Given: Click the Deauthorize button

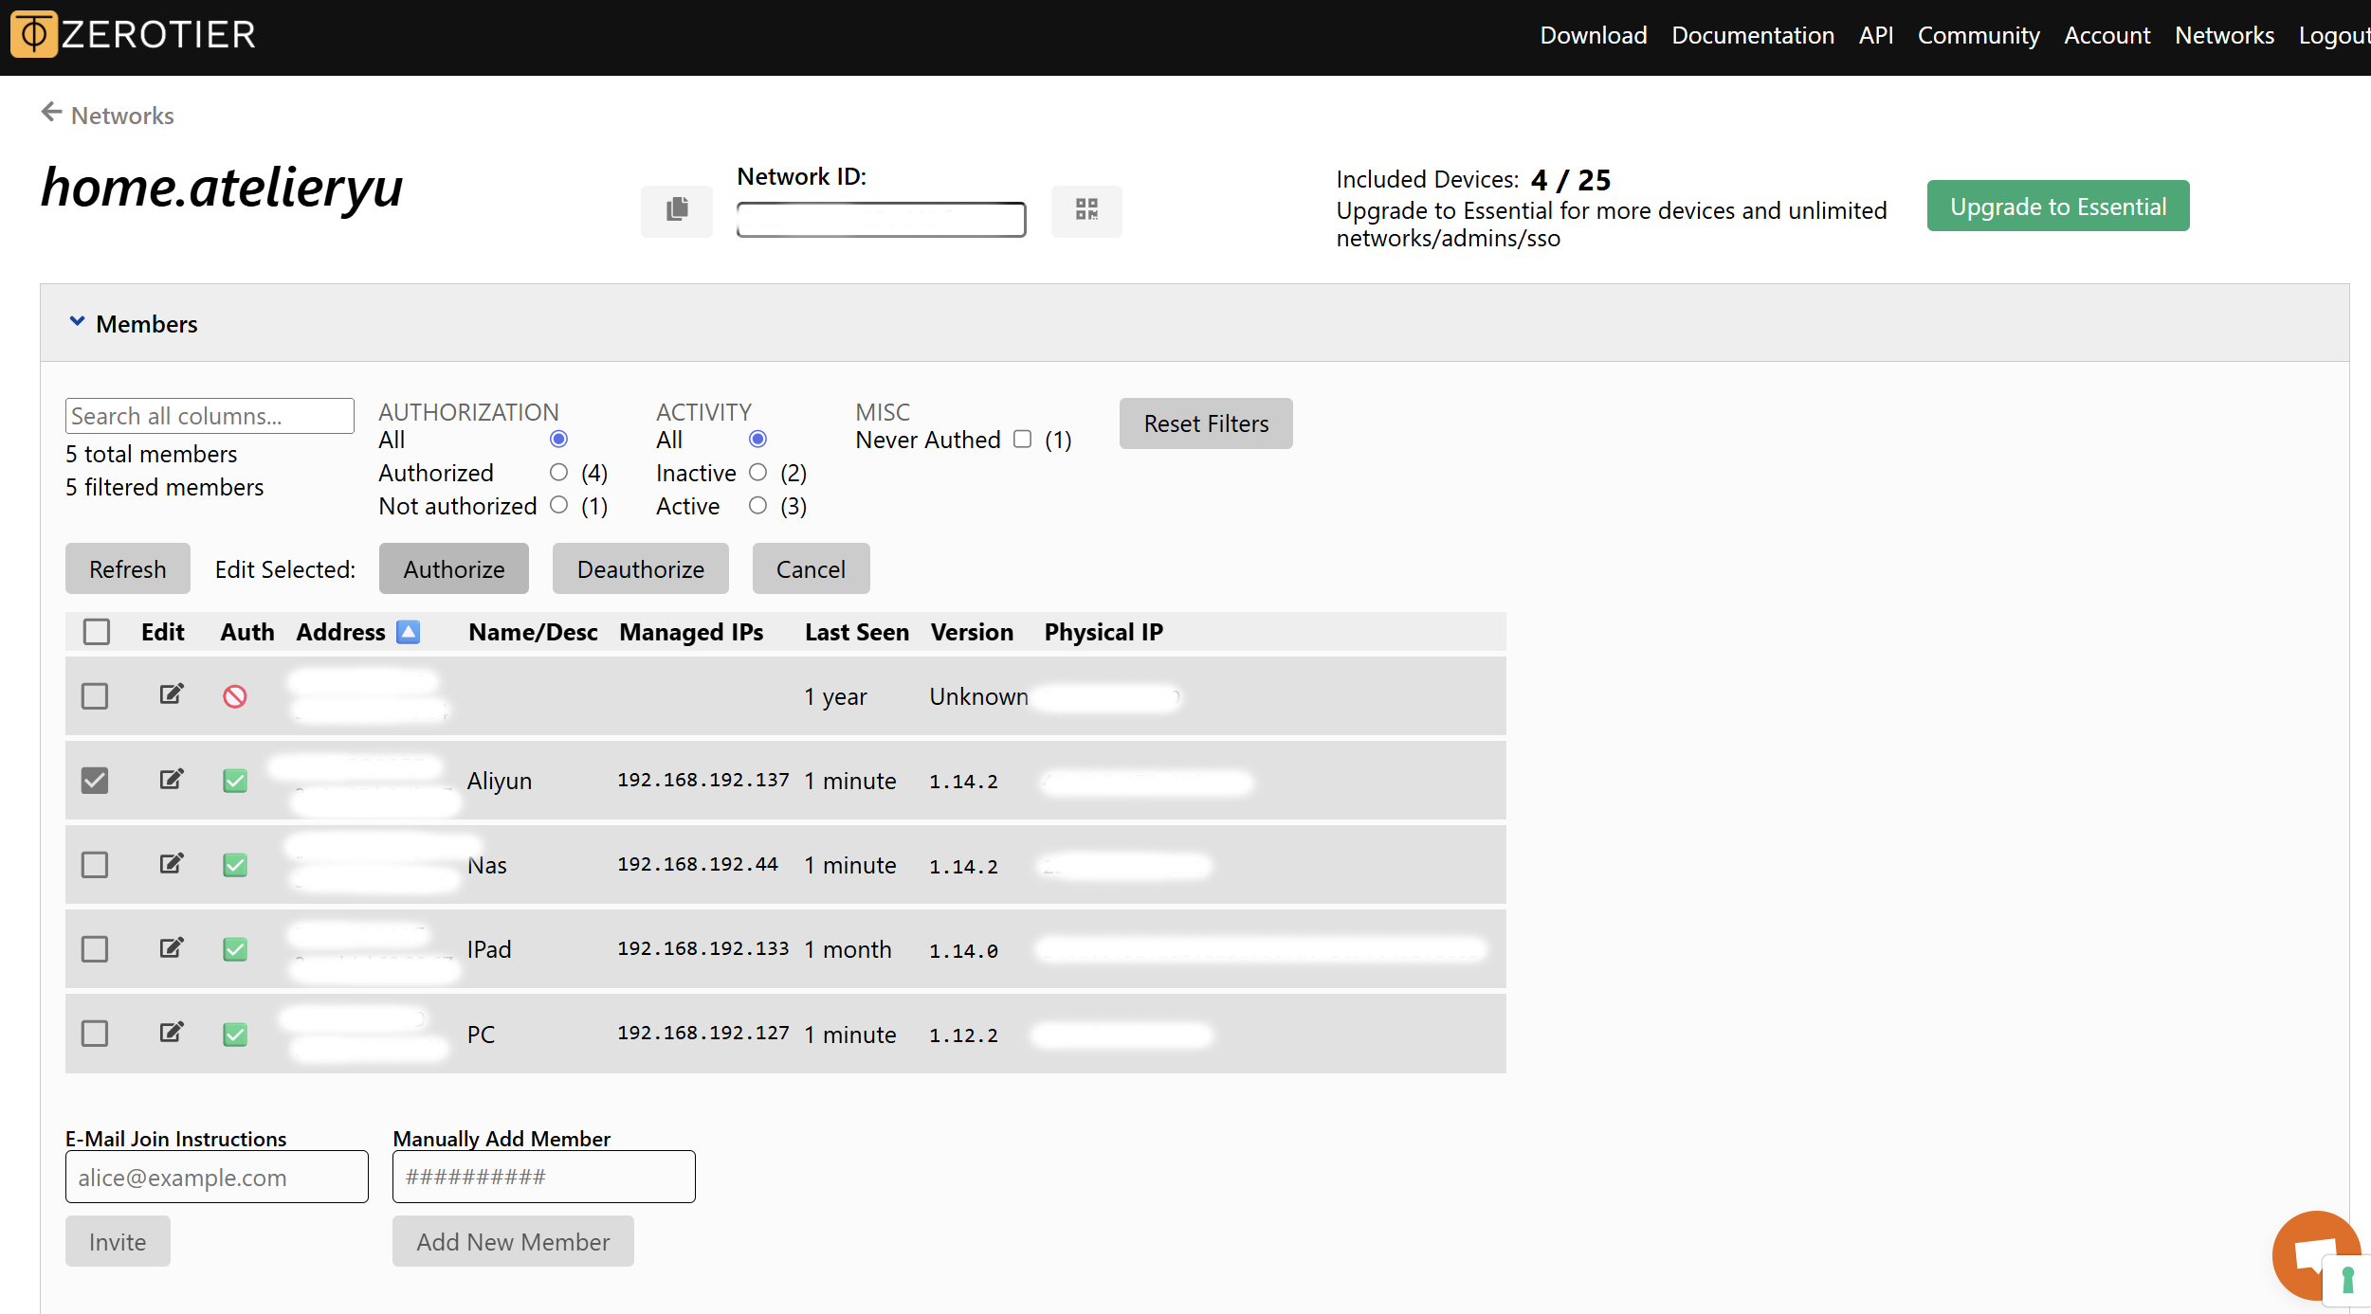Looking at the screenshot, I should click(640, 568).
